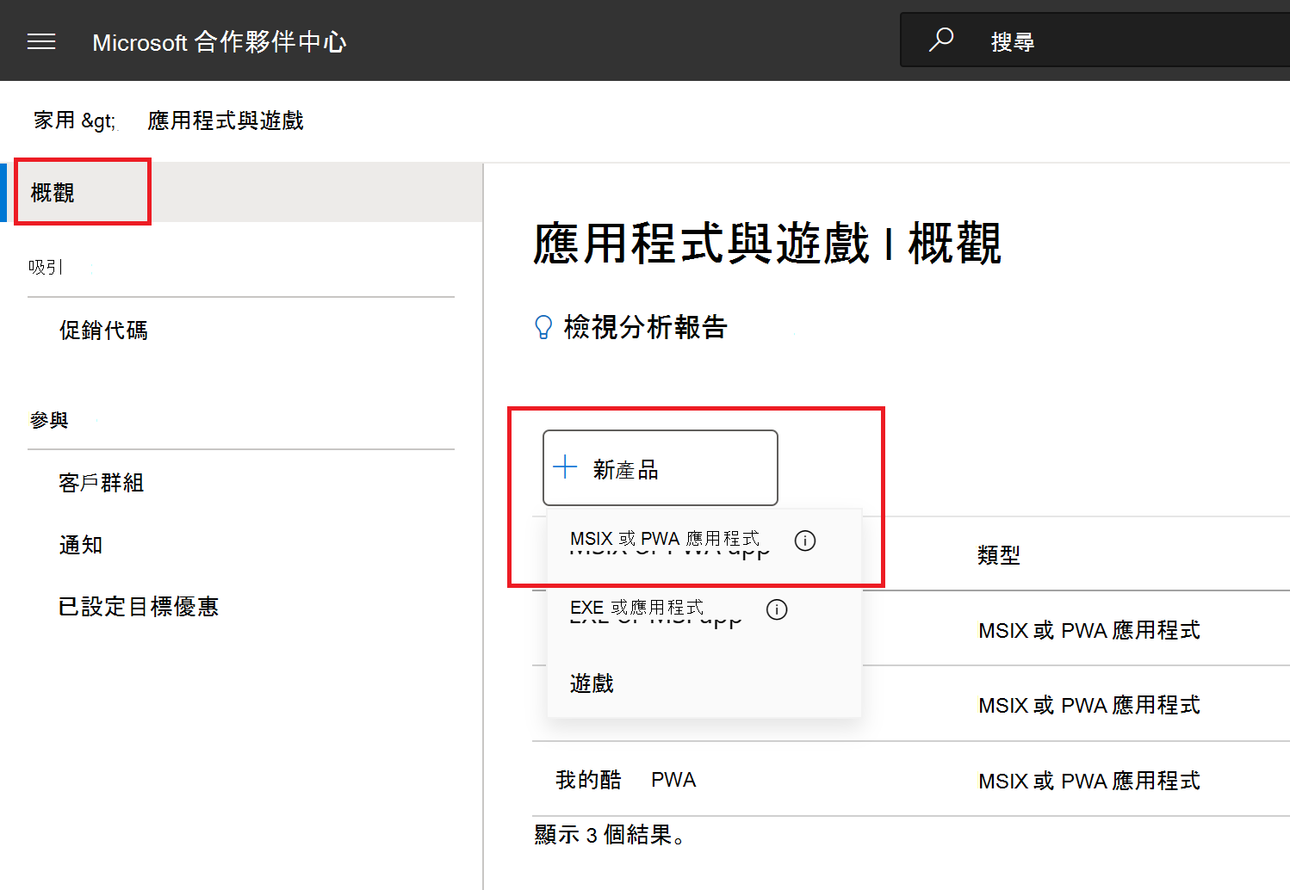Viewport: 1290px width, 890px height.
Task: Open 已設定目標優惠 in the sidebar
Action: pyautogui.click(x=138, y=607)
